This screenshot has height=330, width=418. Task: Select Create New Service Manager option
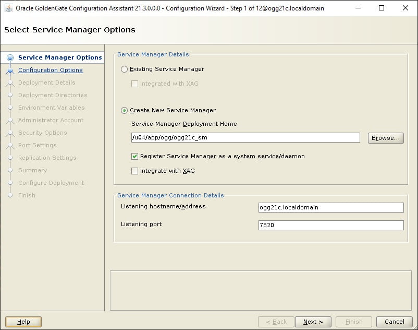124,110
